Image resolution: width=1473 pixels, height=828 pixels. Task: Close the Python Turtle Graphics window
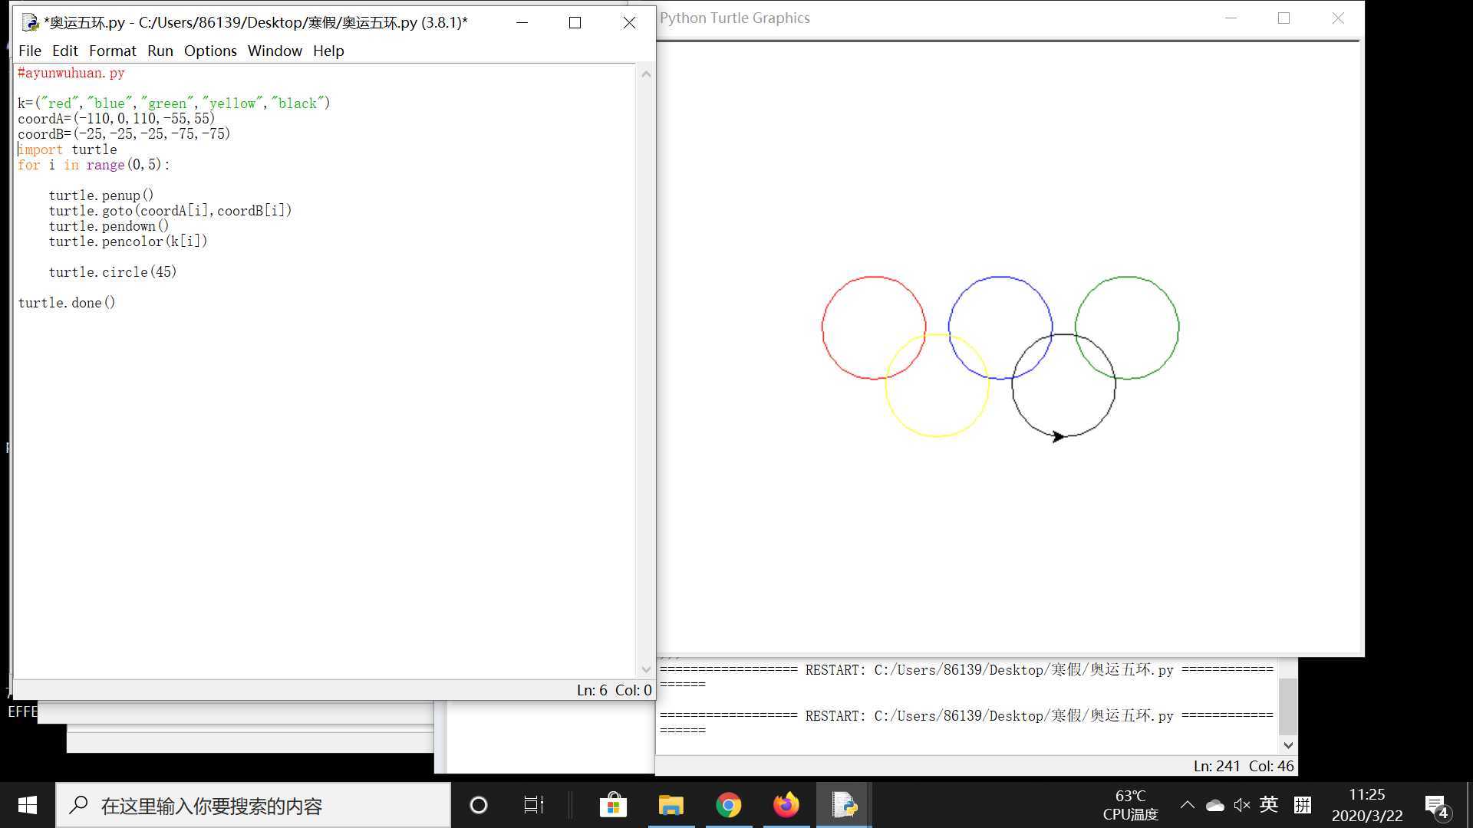coord(1338,18)
